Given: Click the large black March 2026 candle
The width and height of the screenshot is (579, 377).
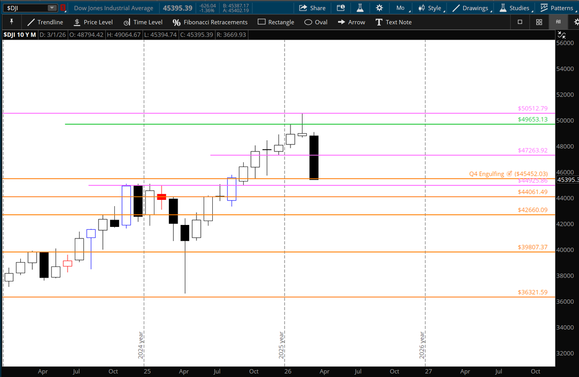Looking at the screenshot, I should point(314,157).
